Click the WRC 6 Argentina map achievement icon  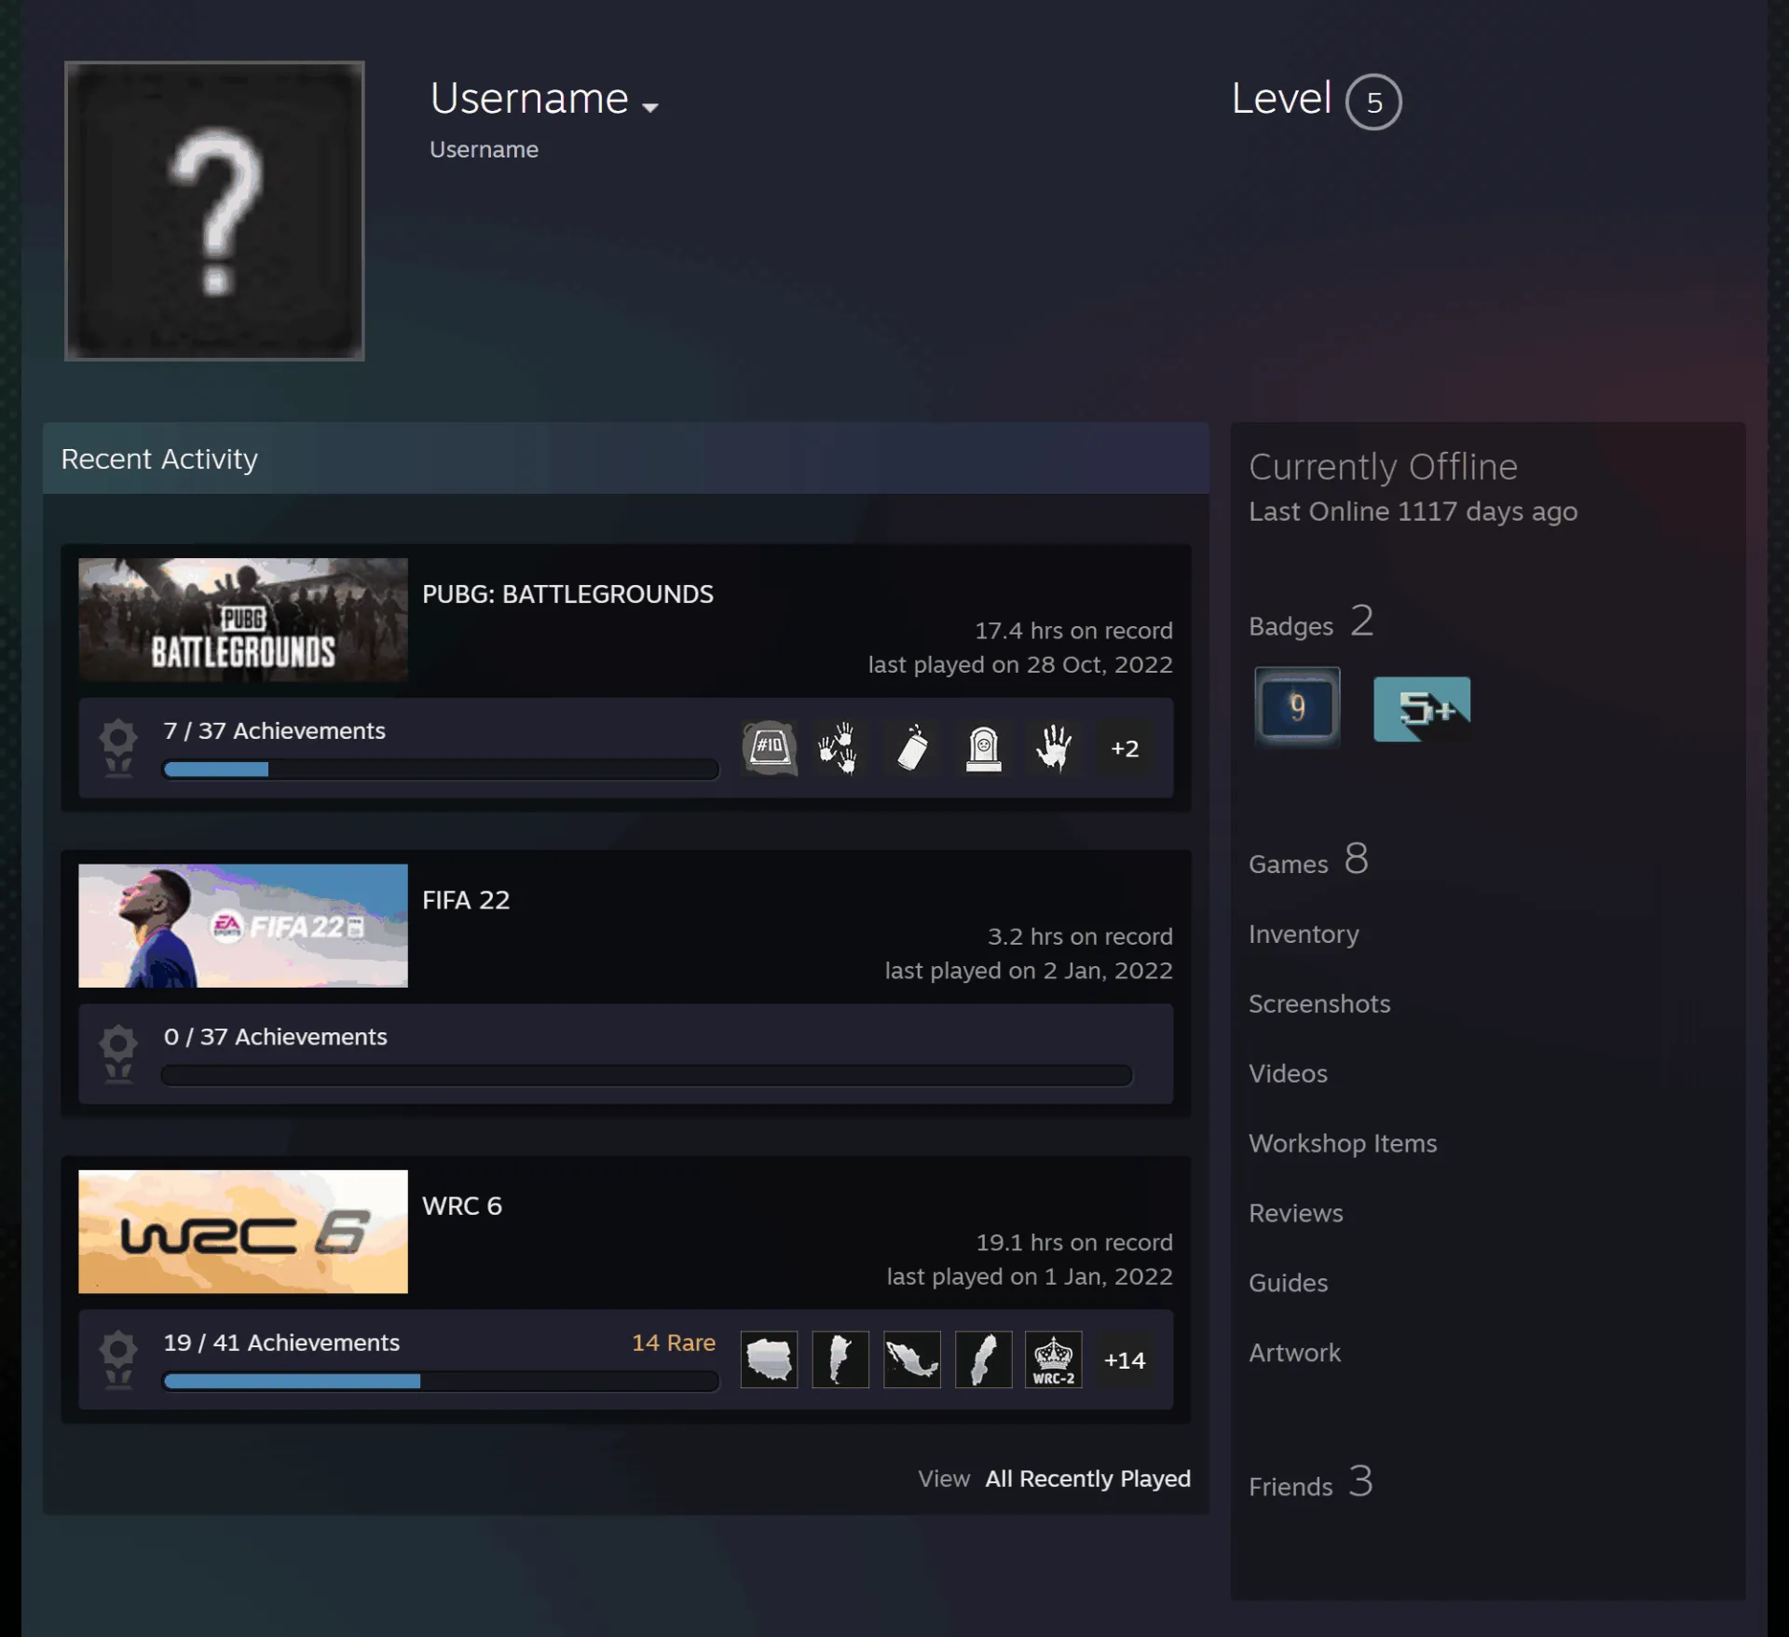840,1359
